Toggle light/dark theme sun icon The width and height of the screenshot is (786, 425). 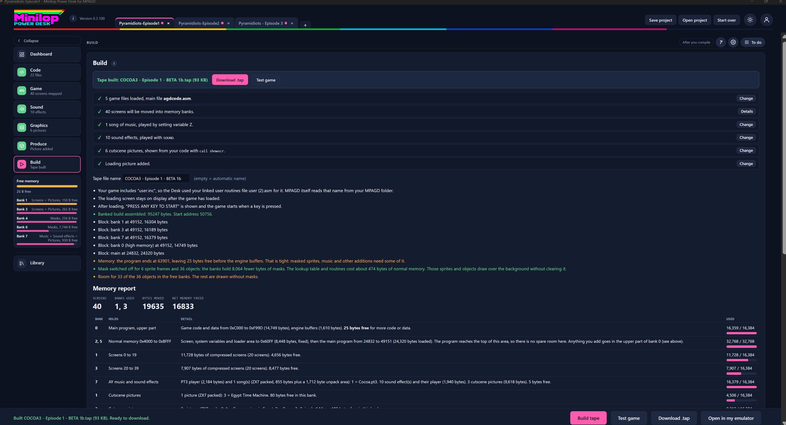750,20
